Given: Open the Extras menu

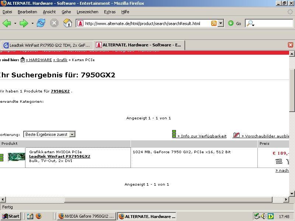Looking at the screenshot, I should tap(110, 12).
